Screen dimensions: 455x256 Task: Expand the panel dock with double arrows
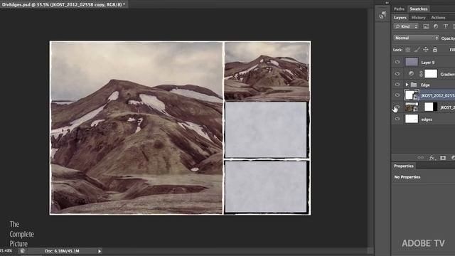tap(387, 3)
